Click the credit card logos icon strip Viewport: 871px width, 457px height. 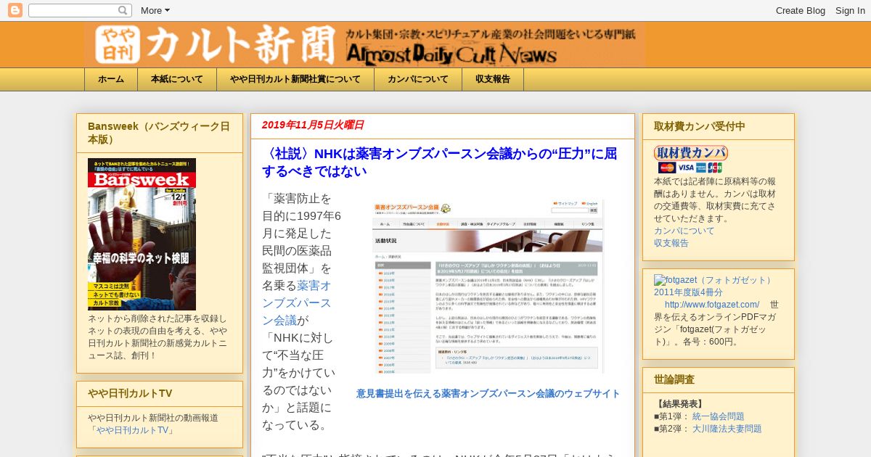tap(690, 168)
